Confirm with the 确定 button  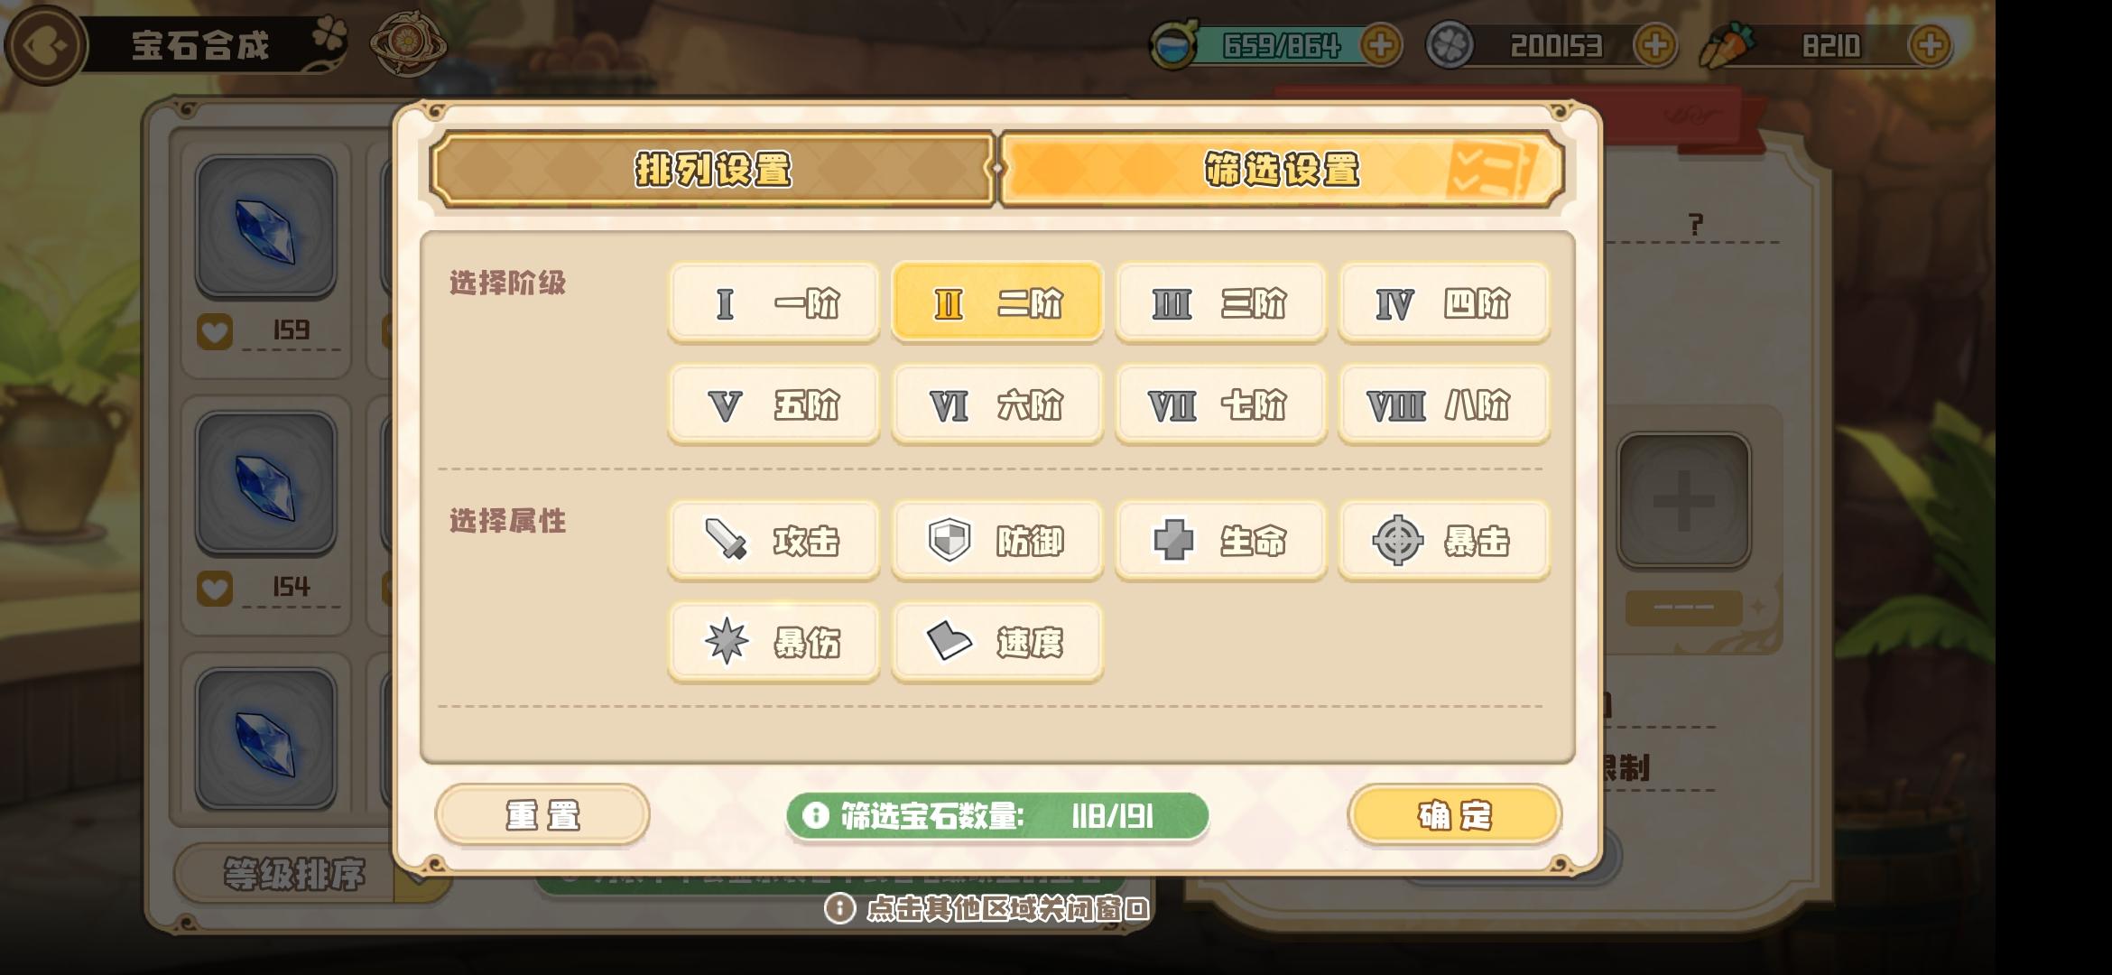(x=1454, y=815)
